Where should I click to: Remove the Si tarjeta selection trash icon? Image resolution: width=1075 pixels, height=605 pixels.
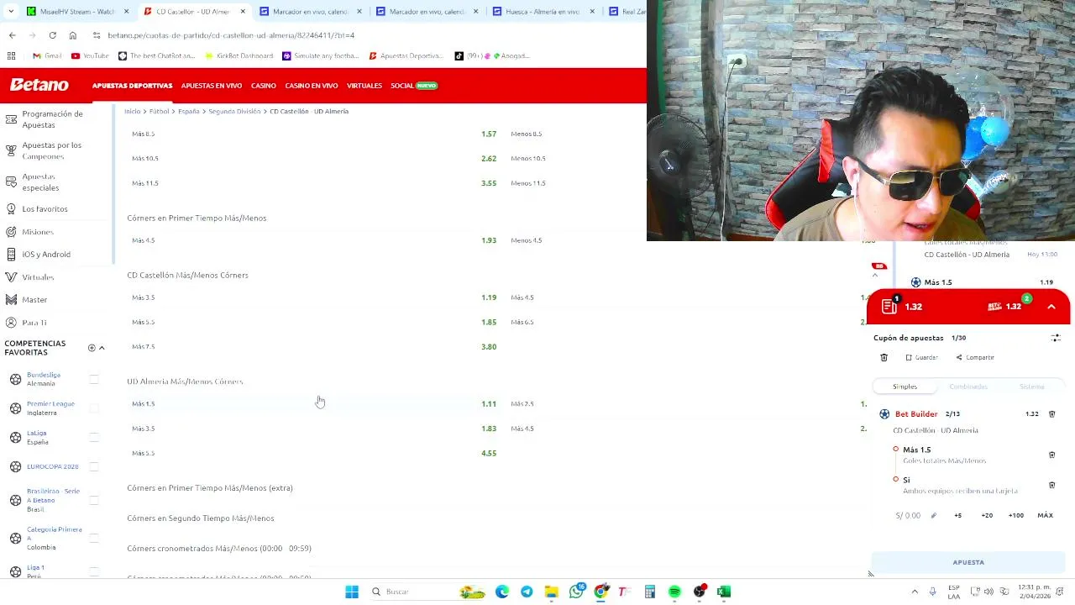click(x=1051, y=485)
